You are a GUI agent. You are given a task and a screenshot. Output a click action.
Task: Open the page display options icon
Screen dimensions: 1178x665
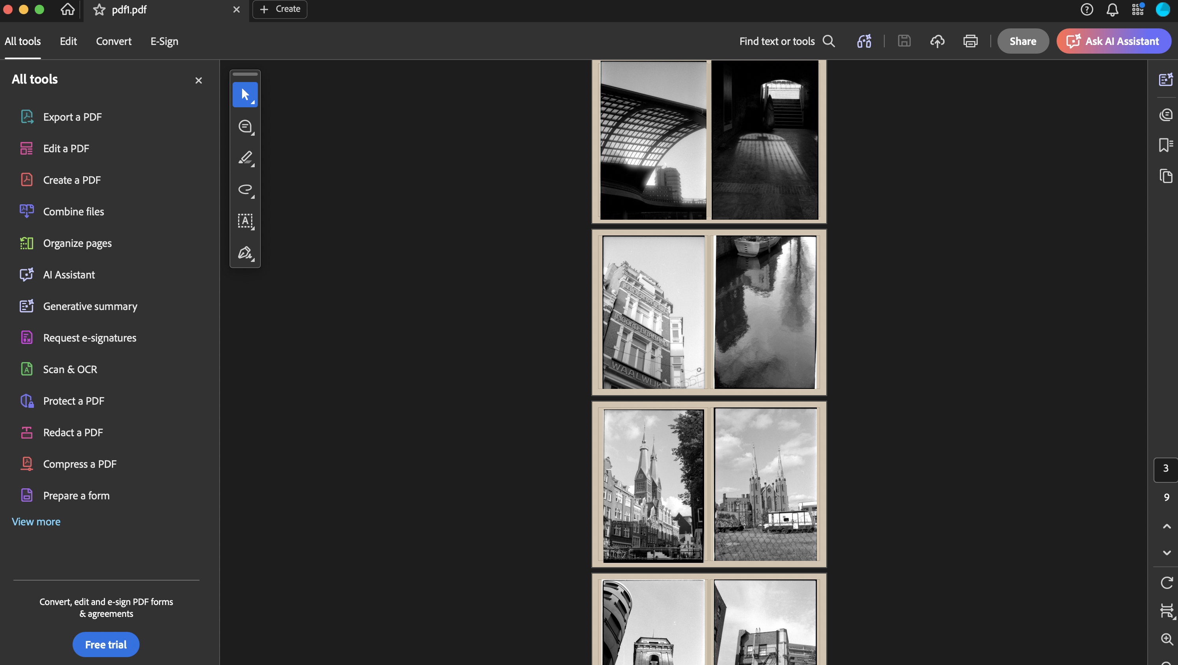pyautogui.click(x=1167, y=611)
